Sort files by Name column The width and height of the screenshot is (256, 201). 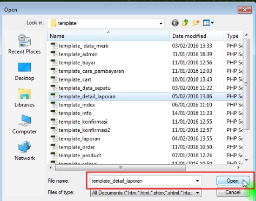[108, 36]
